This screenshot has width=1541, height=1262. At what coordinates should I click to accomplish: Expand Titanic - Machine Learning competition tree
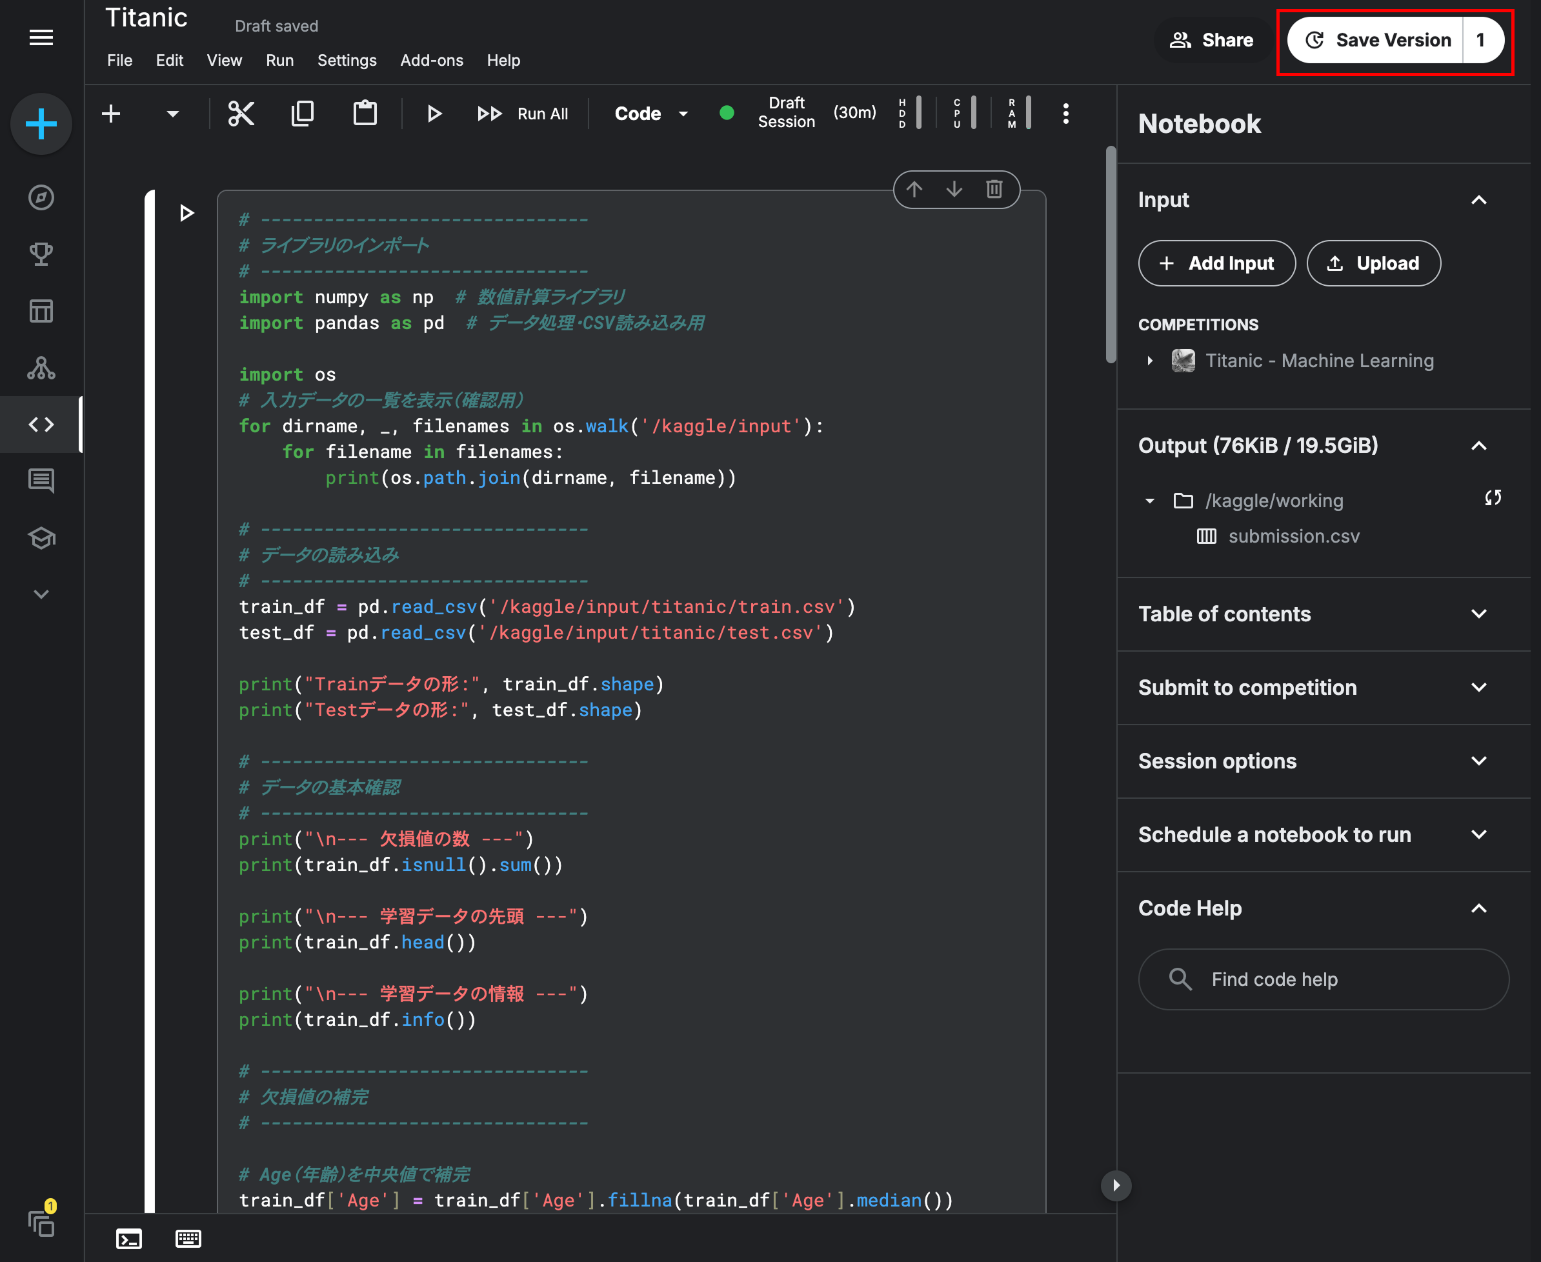click(1150, 361)
